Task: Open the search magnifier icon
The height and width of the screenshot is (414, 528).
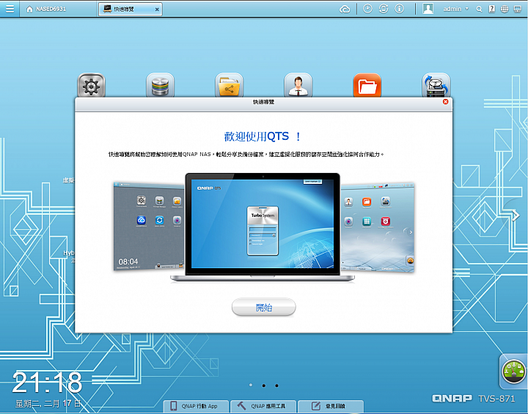Action: [x=479, y=9]
